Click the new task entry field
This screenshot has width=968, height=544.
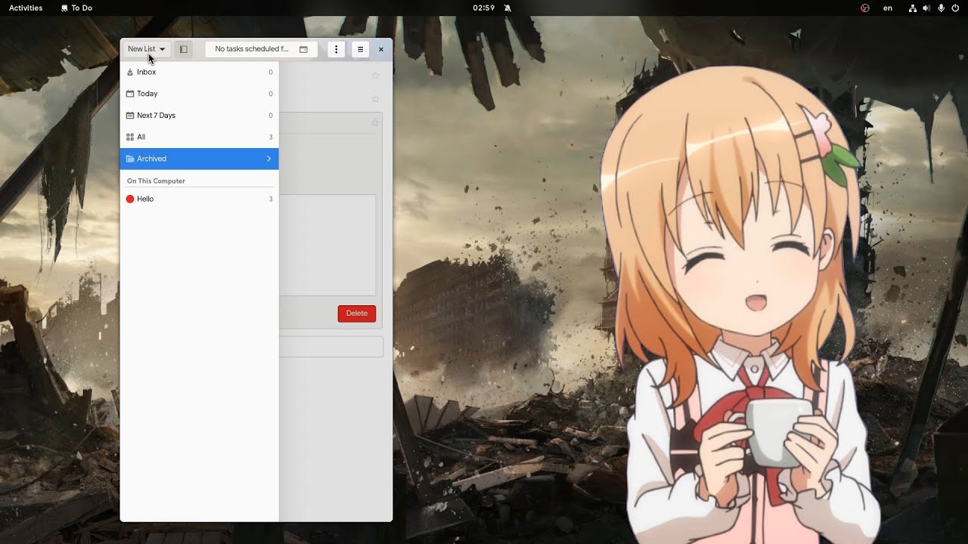click(x=331, y=347)
